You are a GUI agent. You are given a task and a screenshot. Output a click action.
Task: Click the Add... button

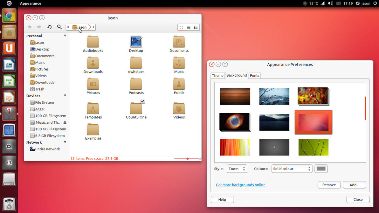pos(354,185)
